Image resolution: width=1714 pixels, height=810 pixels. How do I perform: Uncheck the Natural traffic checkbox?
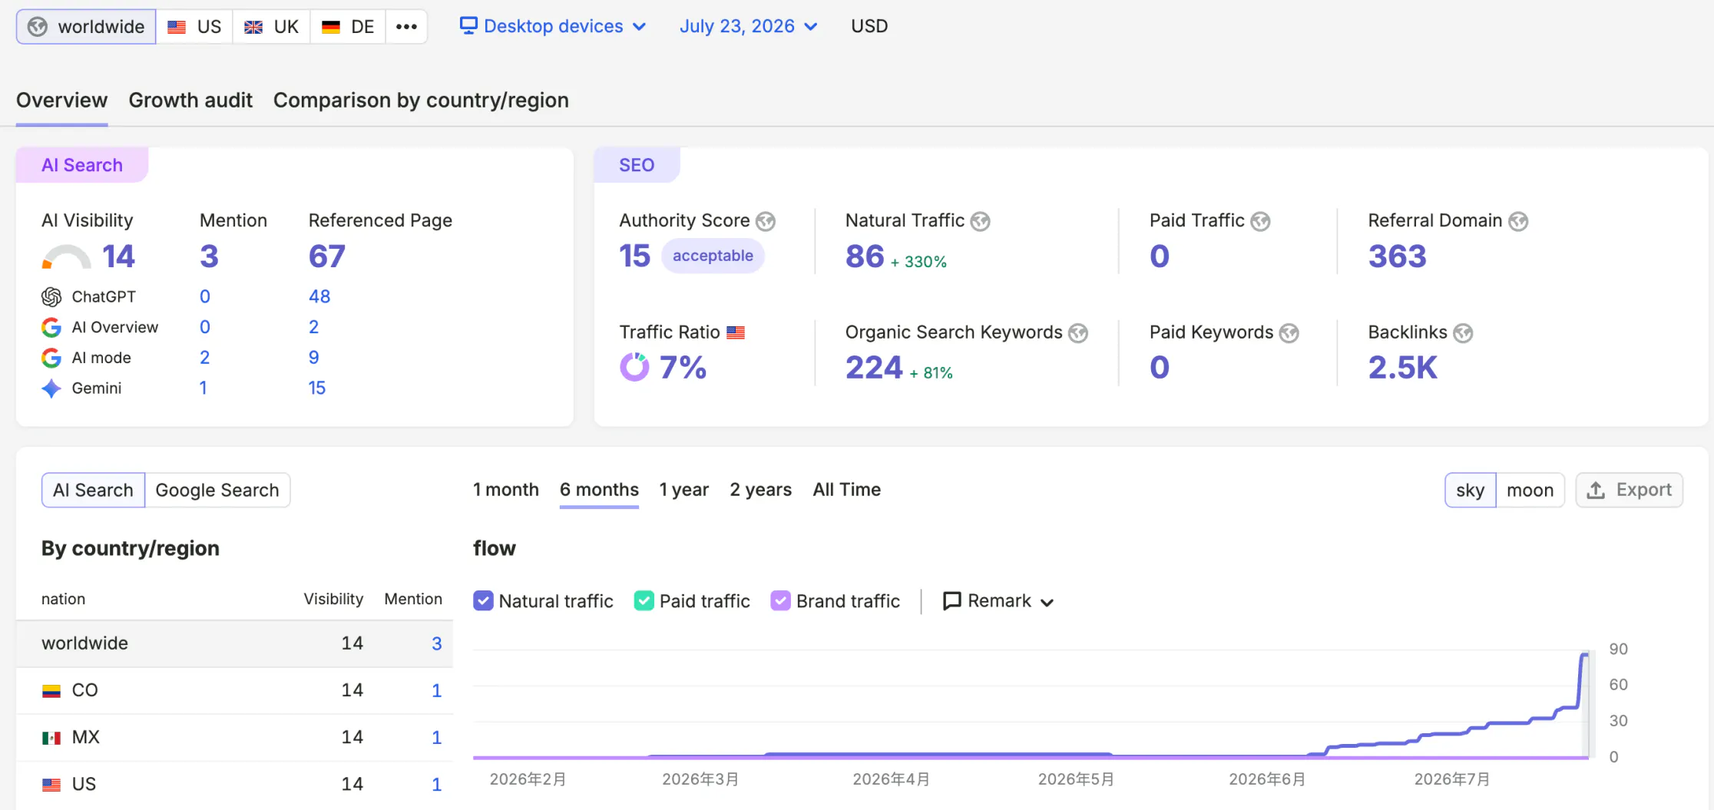click(483, 600)
